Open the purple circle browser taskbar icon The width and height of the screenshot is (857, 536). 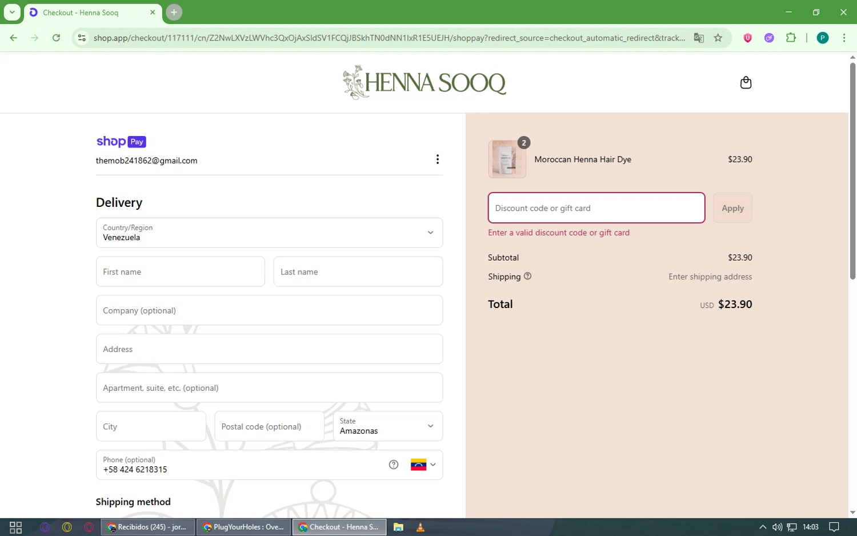coord(45,527)
